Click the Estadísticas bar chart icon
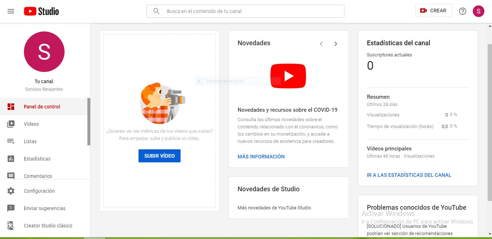Screen dimensions: 492x239 [11, 159]
